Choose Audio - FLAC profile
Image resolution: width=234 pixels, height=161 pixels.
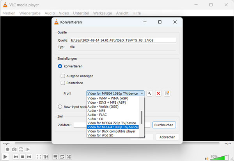[x=113, y=115]
